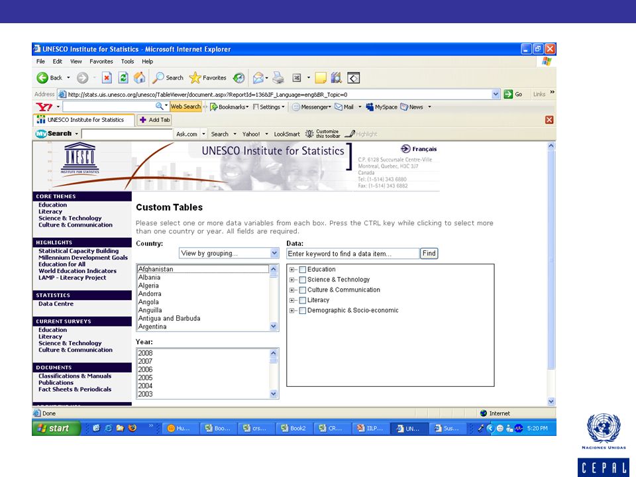
Task: Open the View by grouping dropdown
Action: click(229, 253)
